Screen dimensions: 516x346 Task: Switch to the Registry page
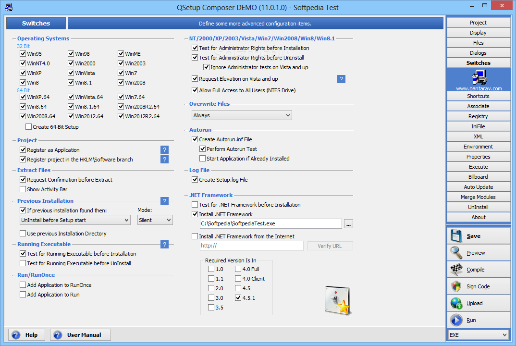tap(478, 116)
